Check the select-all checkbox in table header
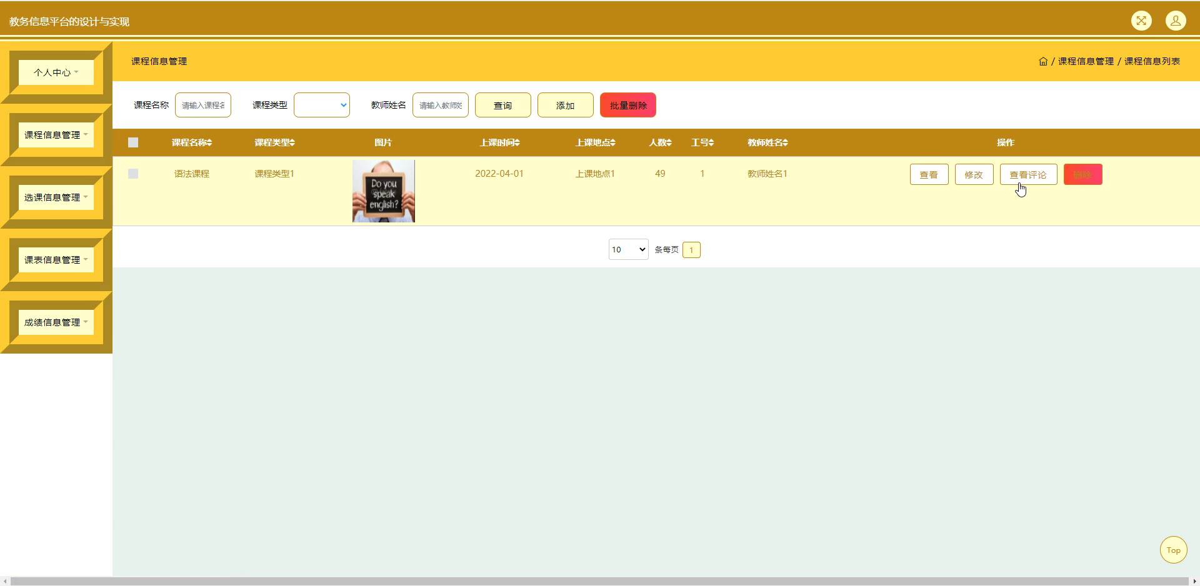Image resolution: width=1200 pixels, height=586 pixels. click(133, 142)
